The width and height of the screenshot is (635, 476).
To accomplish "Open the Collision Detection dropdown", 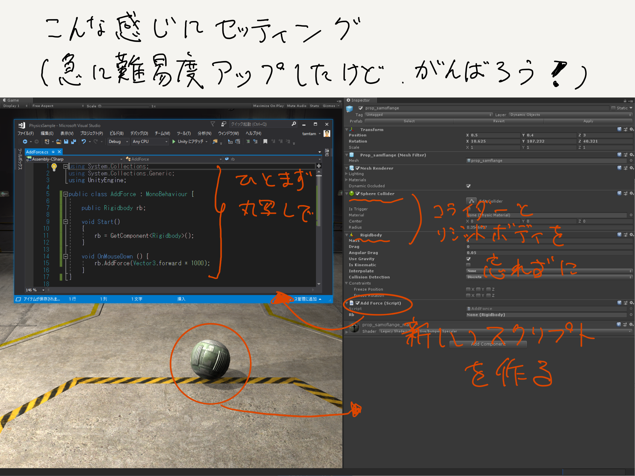I will tap(549, 277).
